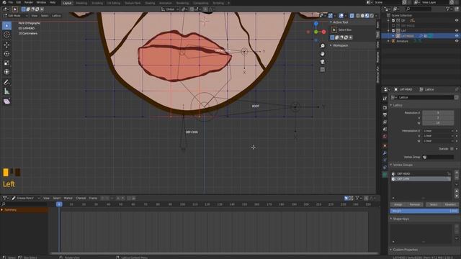
Task: Open Interpolation V Linear dropdown
Action: (x=438, y=136)
